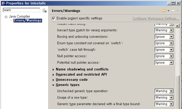Screen dimensions: 182x109
Task: Open the forward history dropdown arrow
Action: [x=178, y=11]
